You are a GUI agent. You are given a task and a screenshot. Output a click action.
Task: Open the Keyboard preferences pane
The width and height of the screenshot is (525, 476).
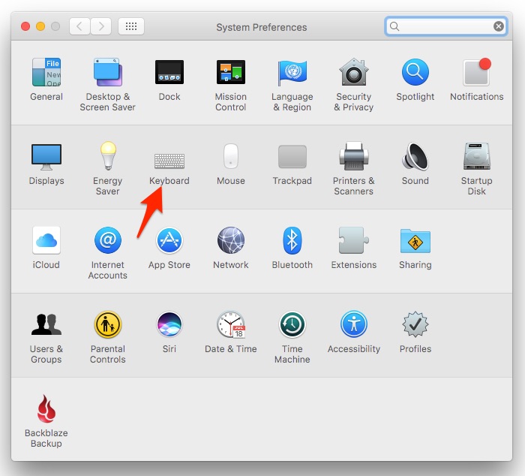[x=169, y=160]
